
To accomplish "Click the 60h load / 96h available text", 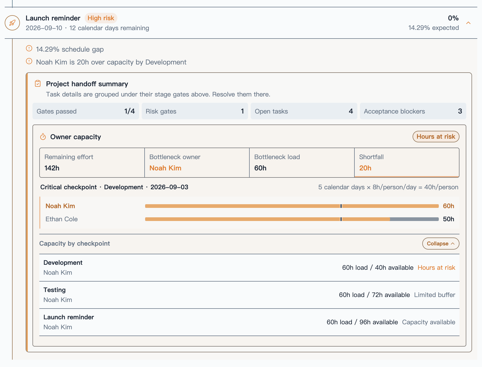I will (362, 322).
